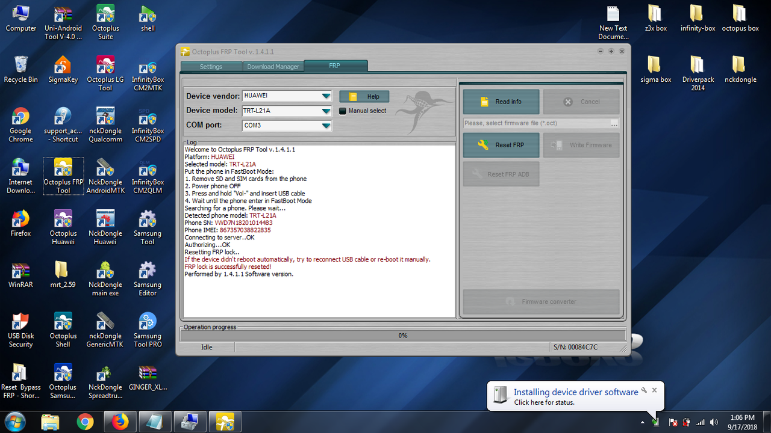Expand the COM port COM3 dropdown
Image resolution: width=771 pixels, height=433 pixels.
(x=326, y=126)
